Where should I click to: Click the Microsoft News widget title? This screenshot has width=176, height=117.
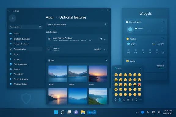(x=135, y=22)
